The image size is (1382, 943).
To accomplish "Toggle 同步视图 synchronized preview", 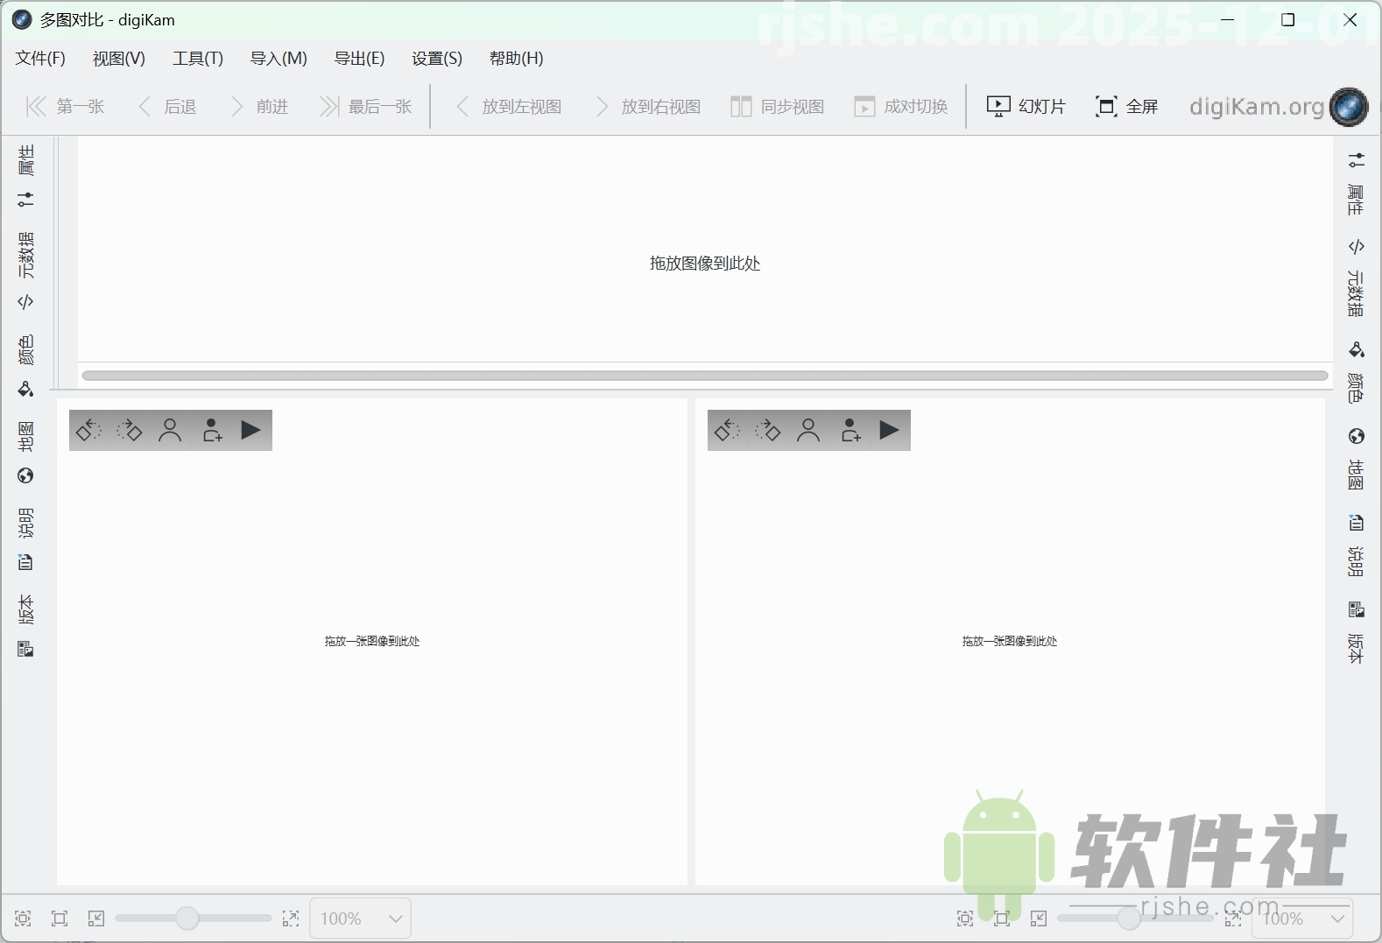I will 778,107.
